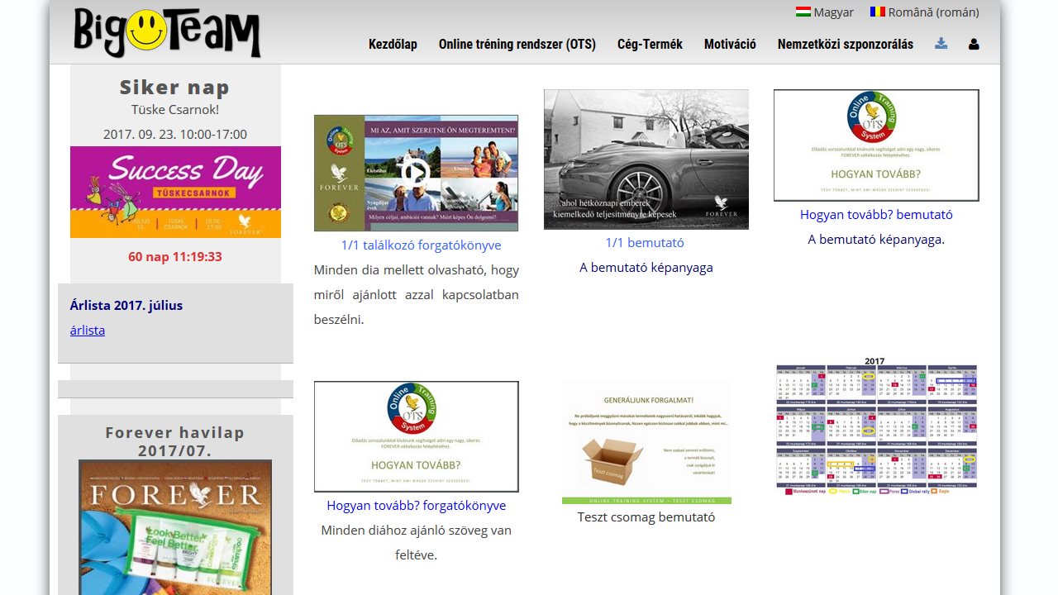The height and width of the screenshot is (595, 1058).
Task: Click the Hungarian flag icon
Action: (x=803, y=12)
